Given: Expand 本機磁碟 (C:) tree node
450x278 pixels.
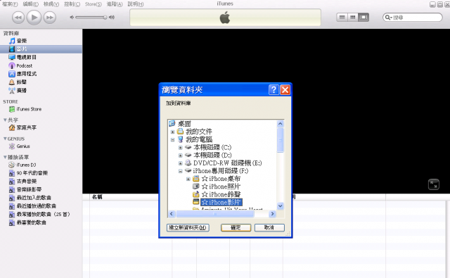Looking at the screenshot, I should point(180,148).
